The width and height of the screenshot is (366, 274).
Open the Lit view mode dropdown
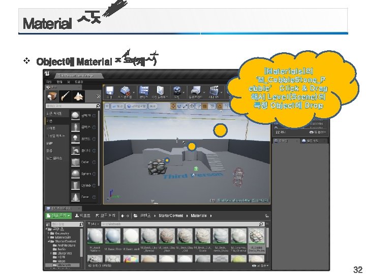point(136,106)
